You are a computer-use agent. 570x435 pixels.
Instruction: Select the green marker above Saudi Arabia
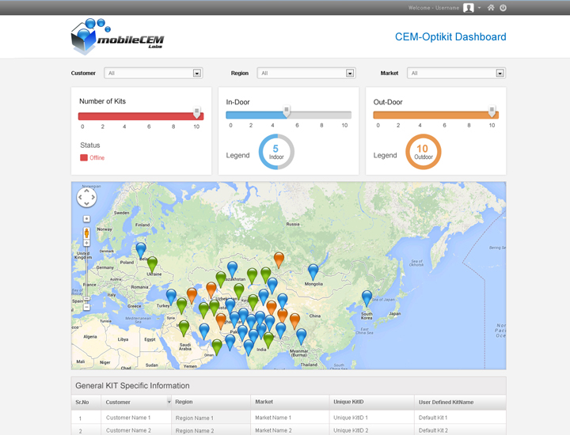pyautogui.click(x=184, y=328)
